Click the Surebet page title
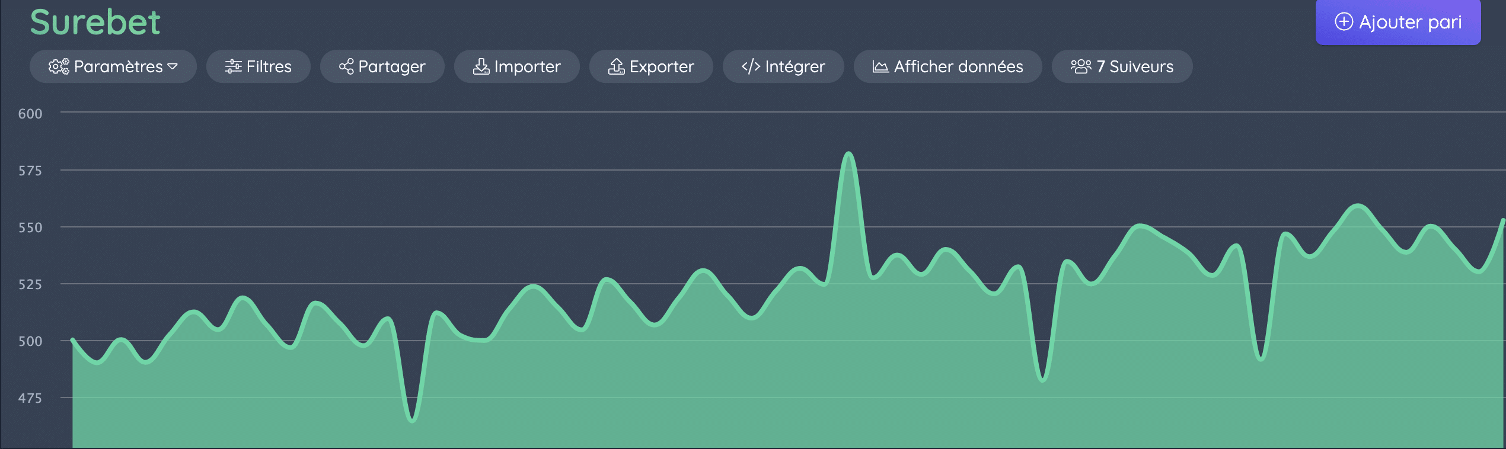1506x449 pixels. point(95,23)
